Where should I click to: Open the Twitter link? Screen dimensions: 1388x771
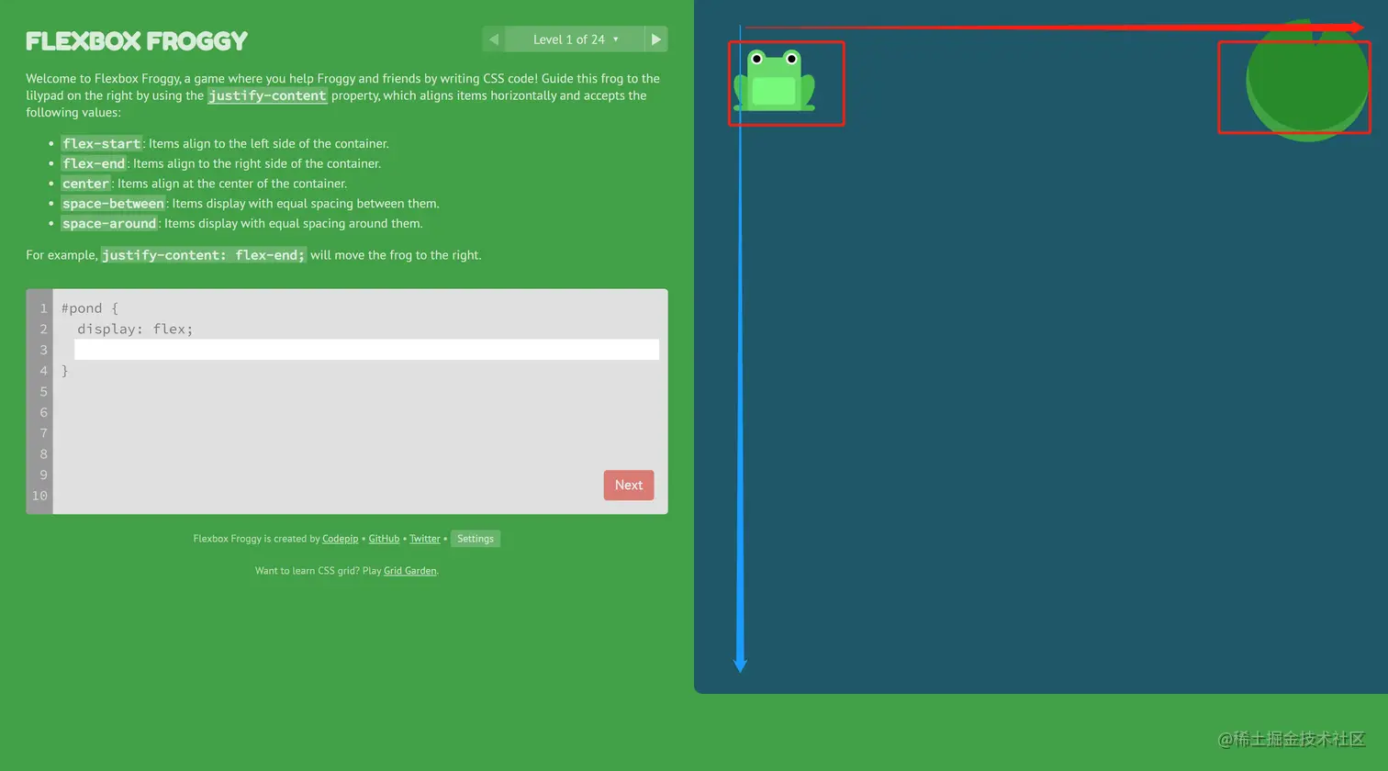pos(425,539)
